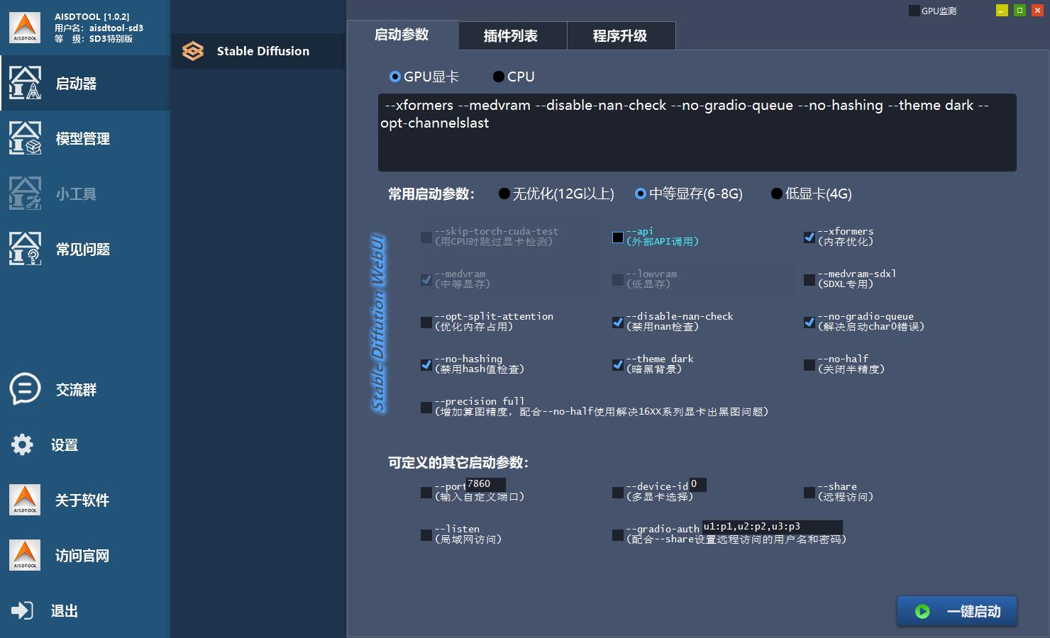Switch to the 程序升级 tab

[x=621, y=35]
